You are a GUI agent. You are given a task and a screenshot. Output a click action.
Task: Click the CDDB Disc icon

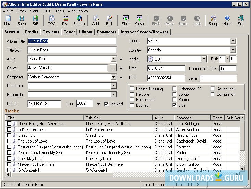pos(65,21)
